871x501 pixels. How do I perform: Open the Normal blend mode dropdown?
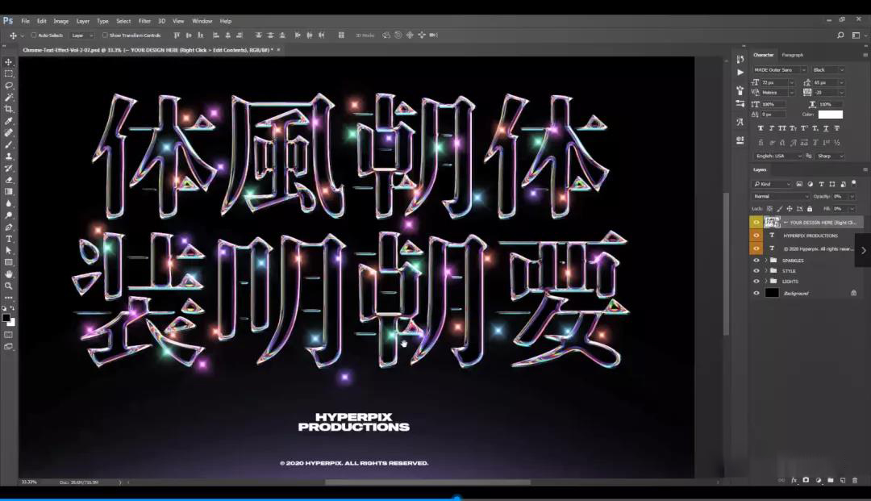click(x=781, y=196)
